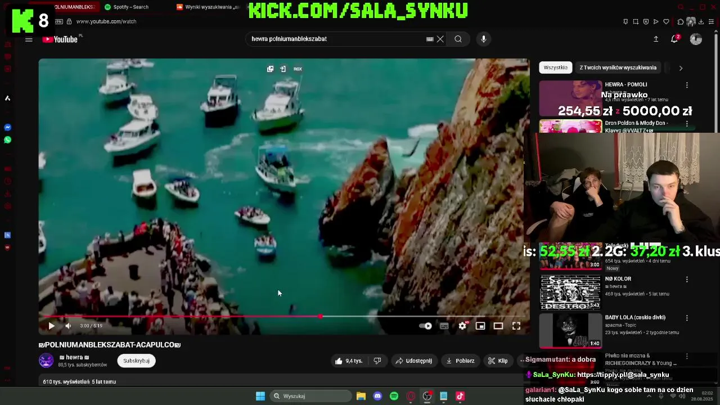Switch to the 'Wyniki wyszukiwania' browser tab

coord(208,7)
